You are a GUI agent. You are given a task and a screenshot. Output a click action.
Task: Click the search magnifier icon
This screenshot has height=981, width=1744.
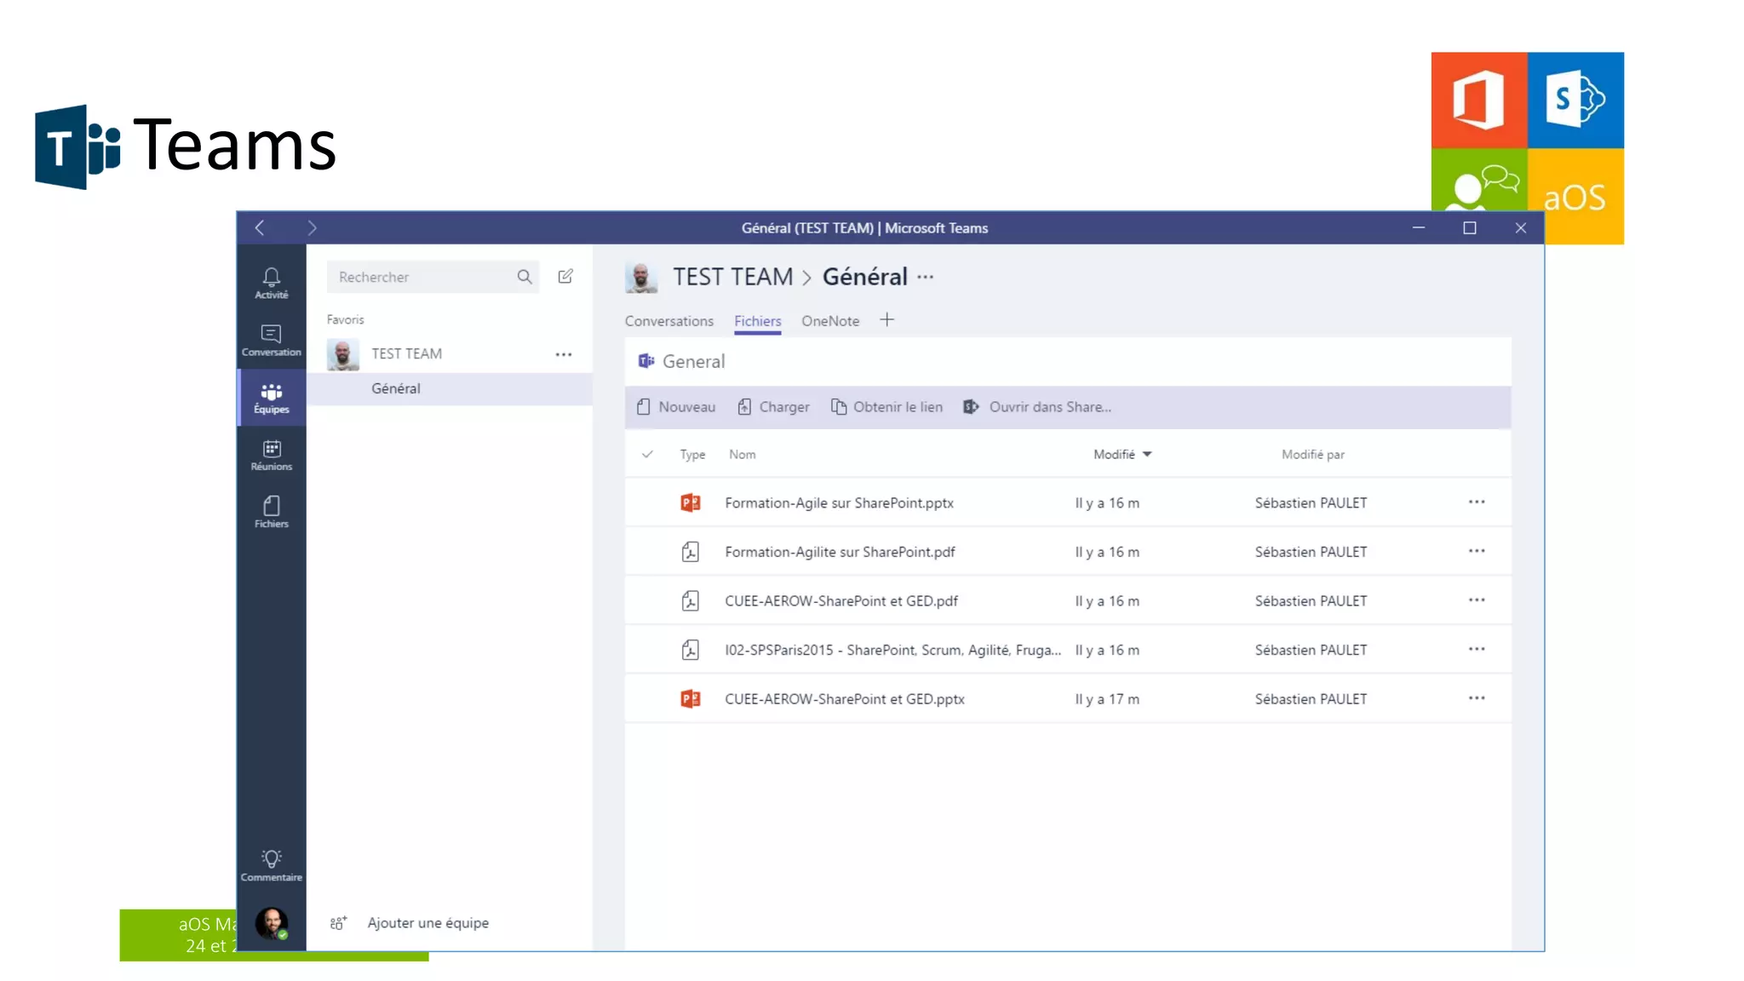point(524,277)
